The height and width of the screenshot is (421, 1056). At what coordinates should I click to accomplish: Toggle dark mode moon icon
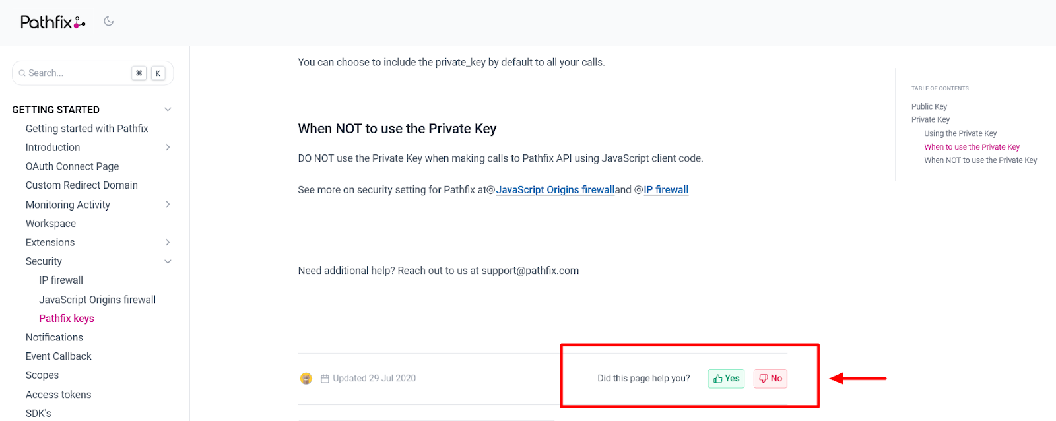coord(109,21)
